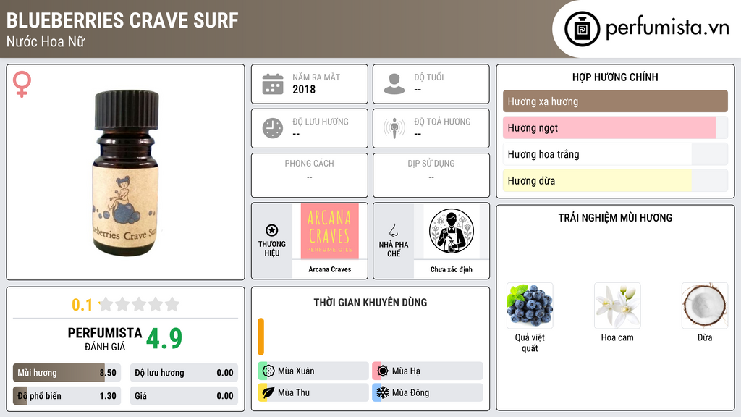Select the Mùa Thu season item
Viewport: 741px width, 417px height.
313,392
